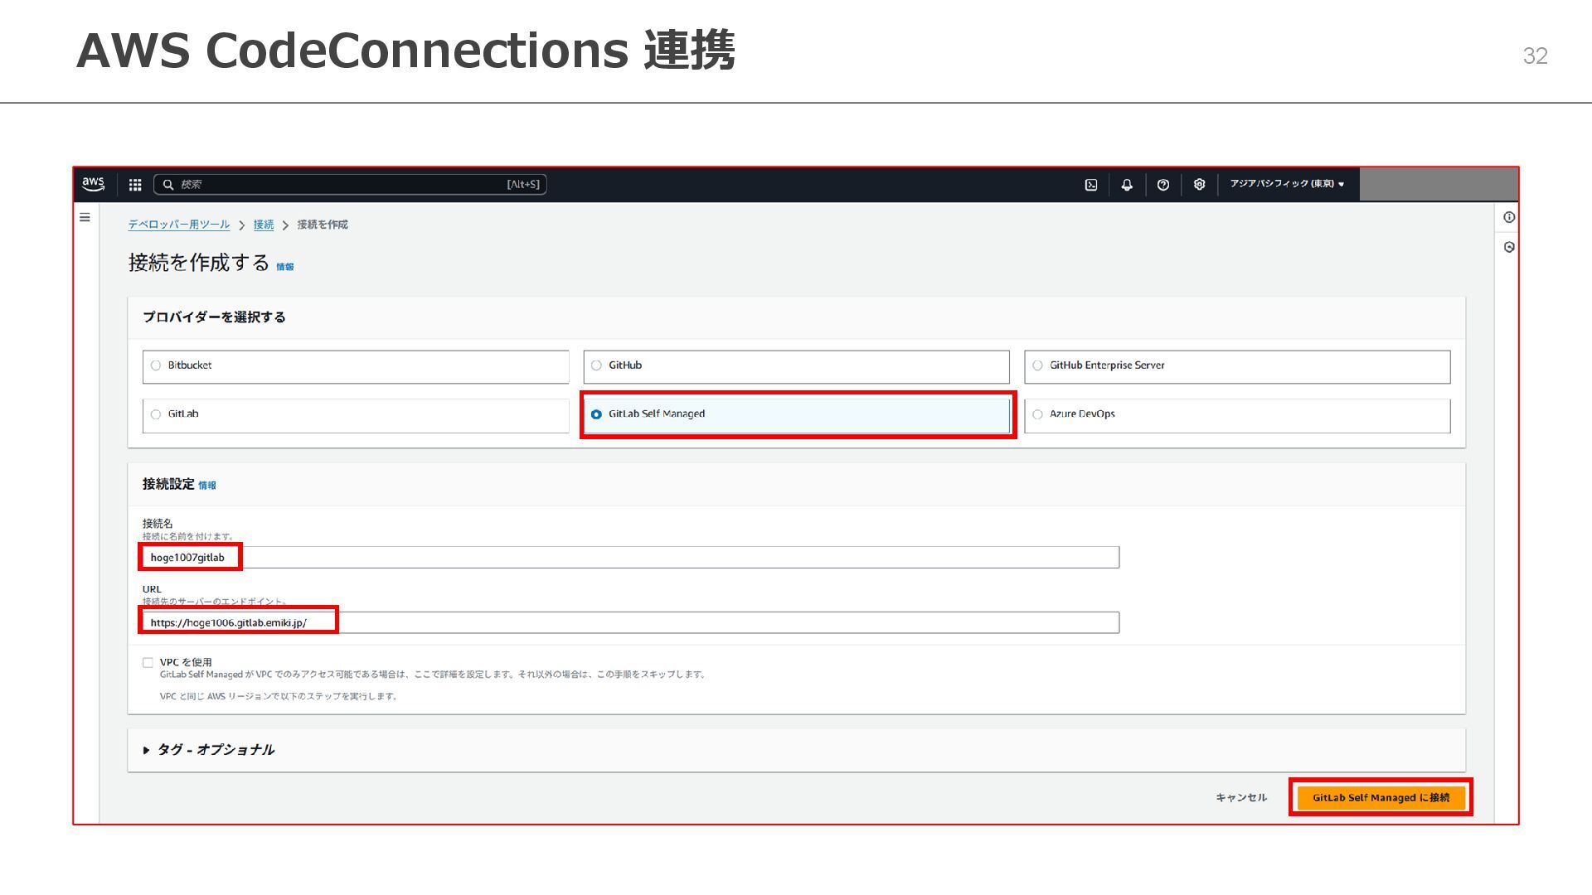Open the AWS services grid menu
The image size is (1592, 895).
tap(135, 185)
